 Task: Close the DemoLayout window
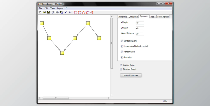pyautogui.click(x=169, y=3)
